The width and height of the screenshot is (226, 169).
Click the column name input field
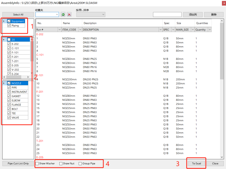click(x=167, y=14)
